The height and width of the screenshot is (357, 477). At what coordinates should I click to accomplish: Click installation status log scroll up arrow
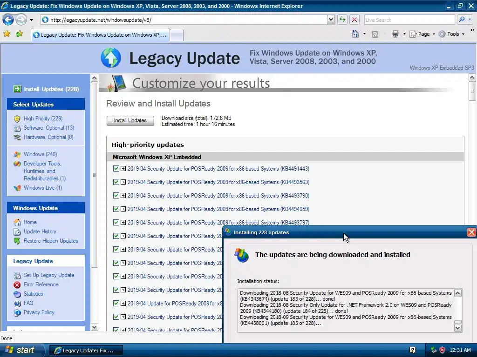pos(457,293)
